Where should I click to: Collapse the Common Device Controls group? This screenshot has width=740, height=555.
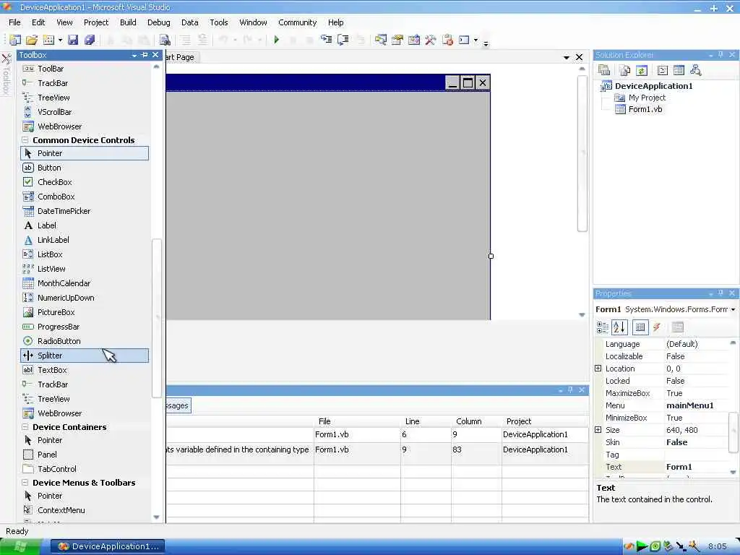pos(25,140)
